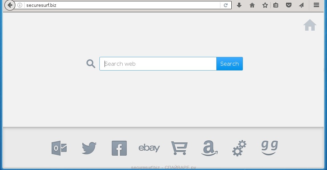This screenshot has height=170, width=327.
Task: Click the magnifying glass beside search box
Action: (x=91, y=64)
